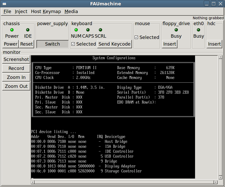225x187 pixels.
Task: Click the chassis IDE LED indicator
Action: tap(28, 30)
